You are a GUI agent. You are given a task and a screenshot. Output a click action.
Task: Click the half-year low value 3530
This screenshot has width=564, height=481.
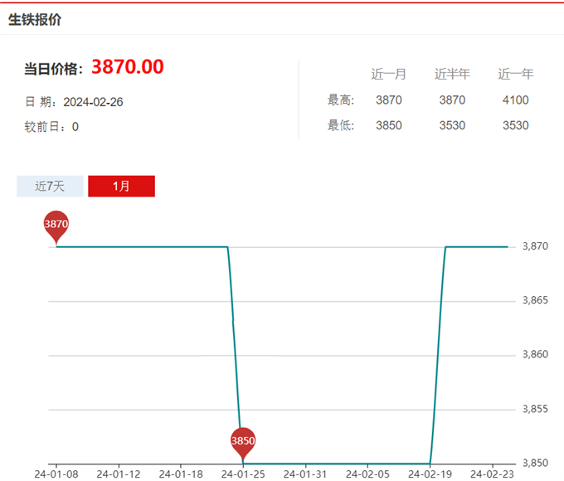tap(452, 125)
